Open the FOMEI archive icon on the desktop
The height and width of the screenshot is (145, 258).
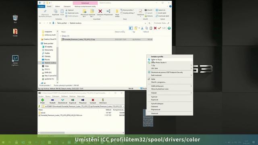pos(15,32)
